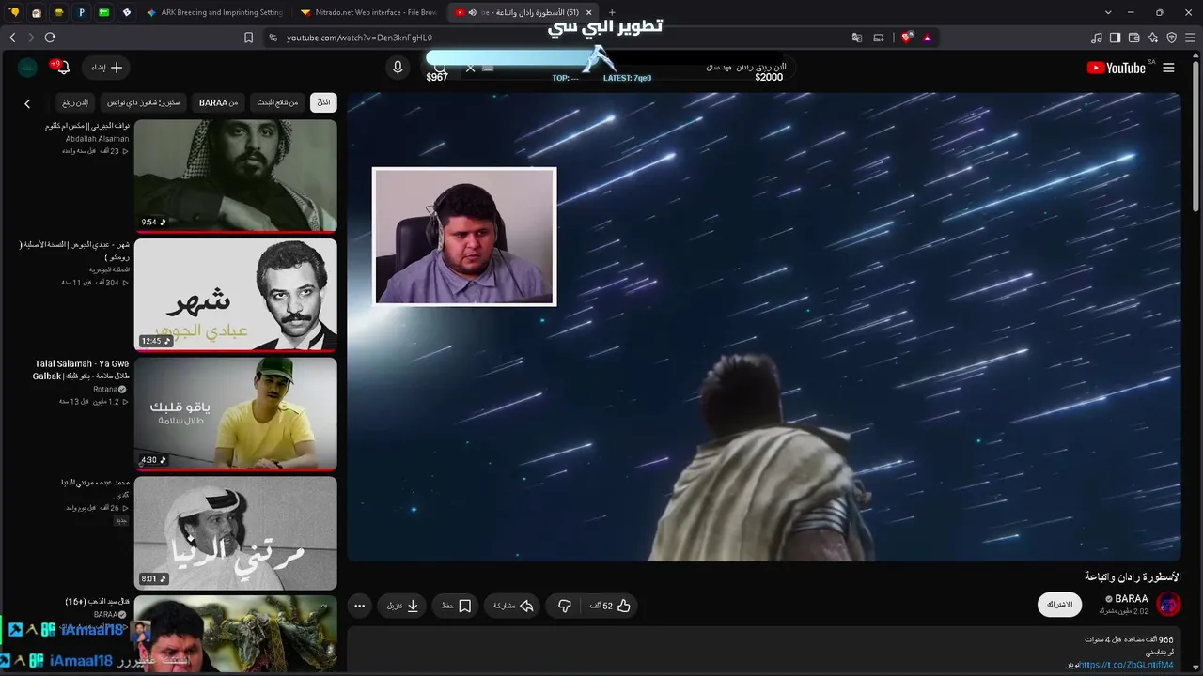Go to YouTube home via logo

[x=1116, y=68]
